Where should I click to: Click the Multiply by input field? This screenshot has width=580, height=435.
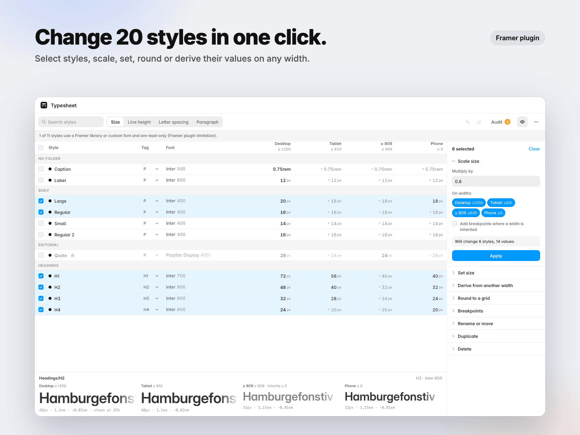pos(496,181)
